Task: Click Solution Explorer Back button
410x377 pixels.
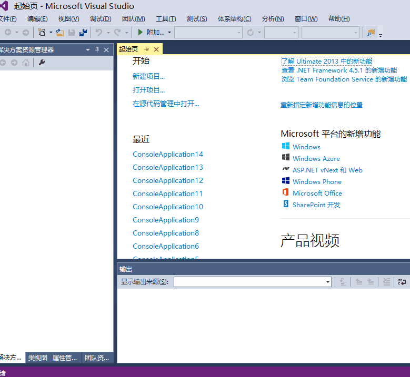Action: tap(3, 63)
